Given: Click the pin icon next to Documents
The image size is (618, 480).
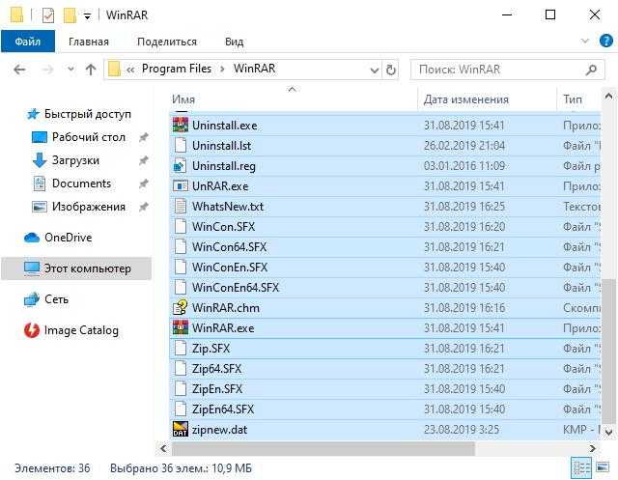Looking at the screenshot, I should coord(144,184).
